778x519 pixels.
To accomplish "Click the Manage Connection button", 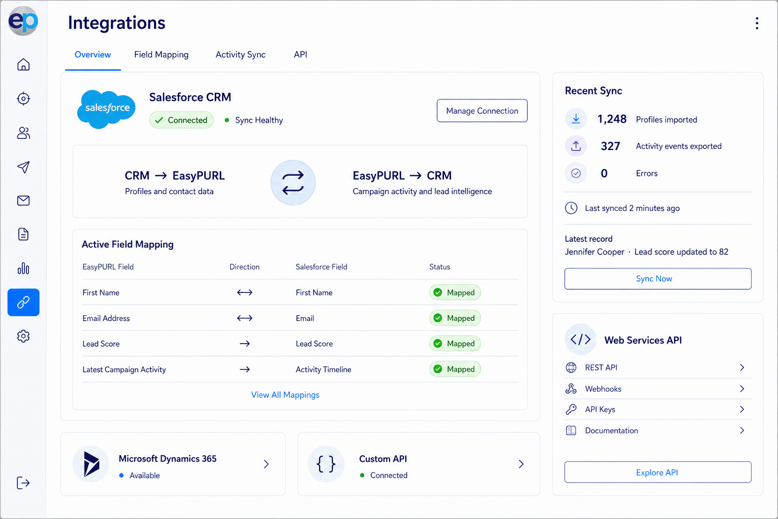I will (x=482, y=110).
